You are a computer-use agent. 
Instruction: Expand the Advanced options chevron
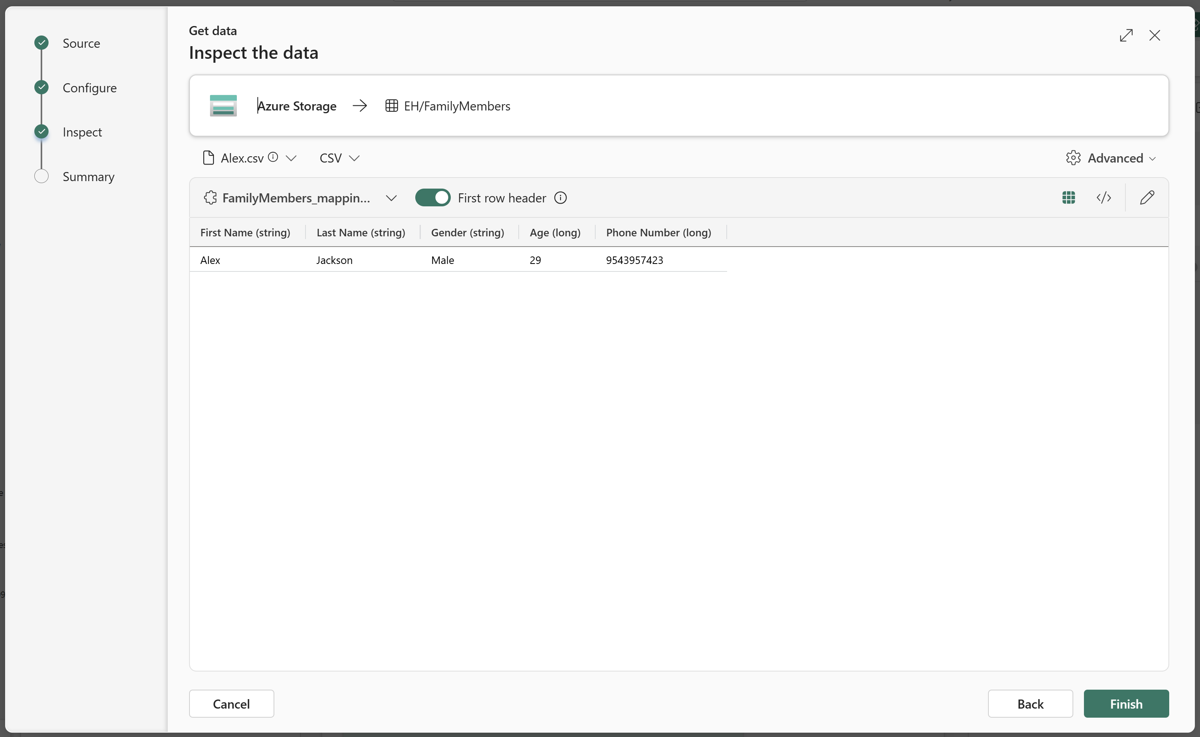coord(1152,159)
